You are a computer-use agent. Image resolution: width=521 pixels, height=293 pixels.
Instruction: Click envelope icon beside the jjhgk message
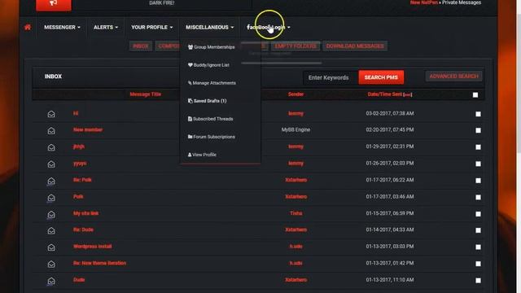click(51, 147)
